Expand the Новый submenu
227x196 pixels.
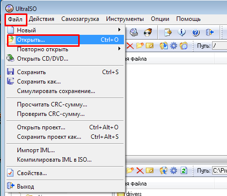(65, 30)
